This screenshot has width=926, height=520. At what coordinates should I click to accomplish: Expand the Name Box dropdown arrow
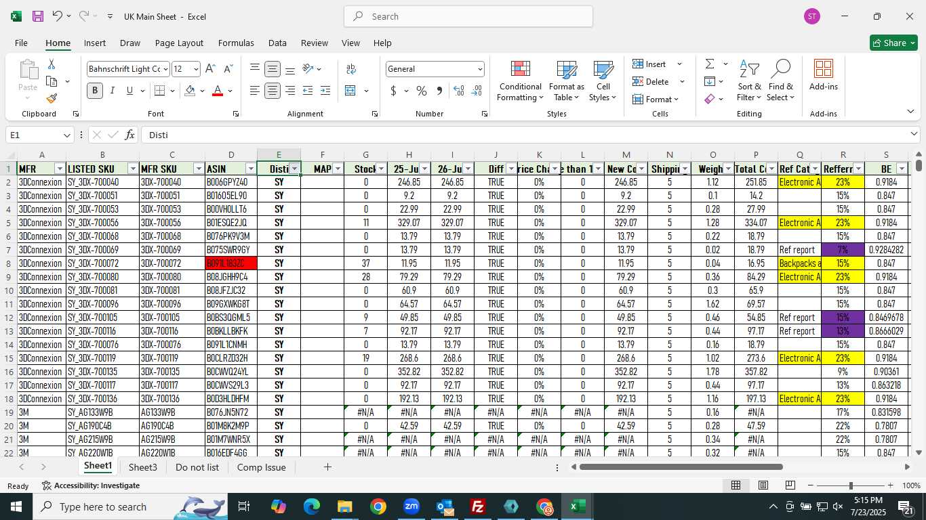(x=66, y=135)
